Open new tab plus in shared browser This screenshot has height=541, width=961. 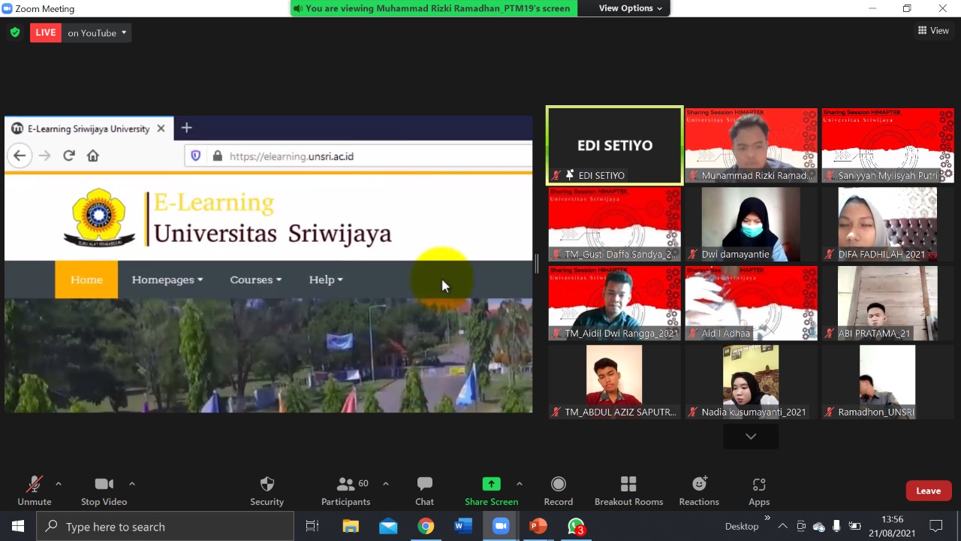[x=187, y=128]
